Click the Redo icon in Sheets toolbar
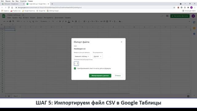This screenshot has width=197, height=111. pos(7,21)
